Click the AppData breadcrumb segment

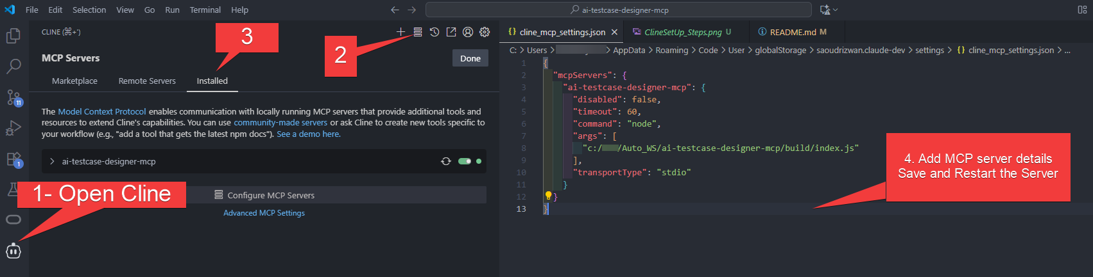[x=629, y=51]
